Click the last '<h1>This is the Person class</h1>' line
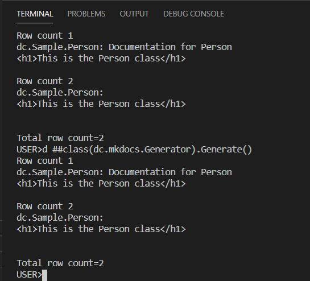 pos(101,229)
